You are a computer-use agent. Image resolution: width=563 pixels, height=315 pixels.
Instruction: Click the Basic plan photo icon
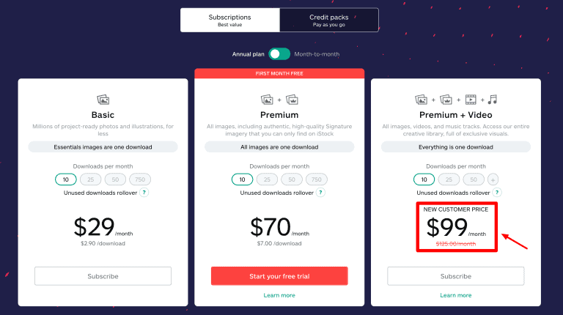point(103,99)
